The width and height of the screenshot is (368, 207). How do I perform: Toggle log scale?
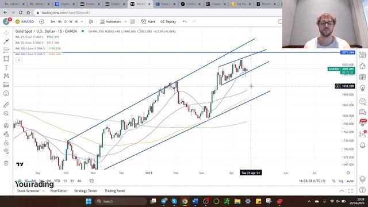[x=341, y=181]
